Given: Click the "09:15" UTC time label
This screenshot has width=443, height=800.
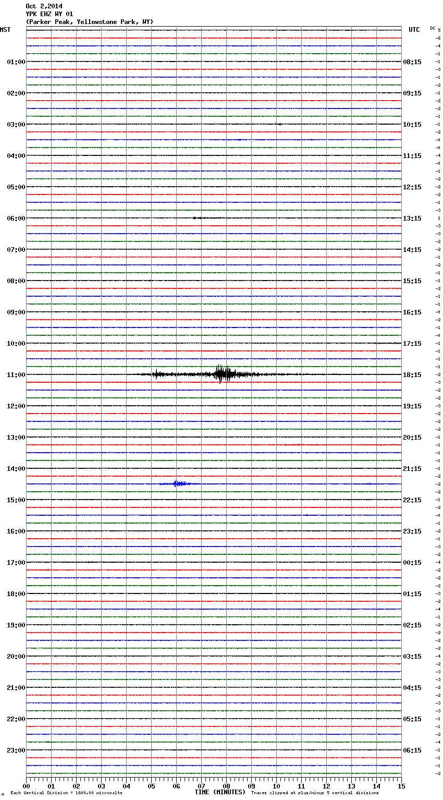Looking at the screenshot, I should tap(412, 93).
